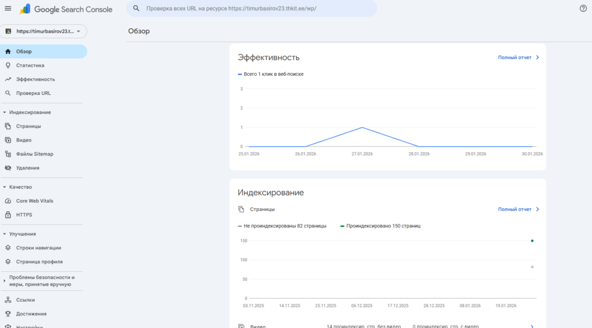Expand the security problems section
592x328 pixels.
[x=5, y=281]
